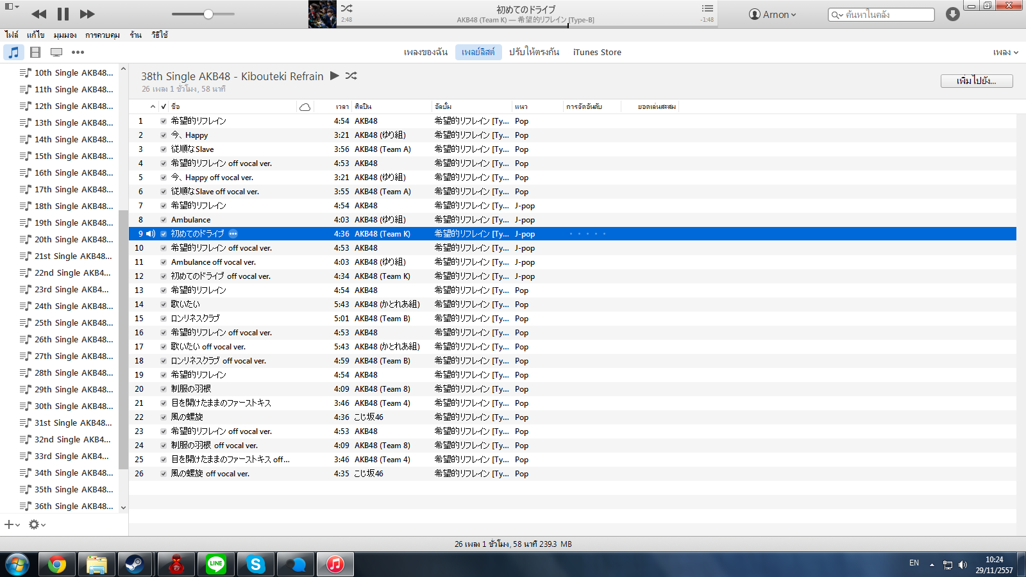Open Steam from the taskbar
The image size is (1026, 577).
pos(136,565)
